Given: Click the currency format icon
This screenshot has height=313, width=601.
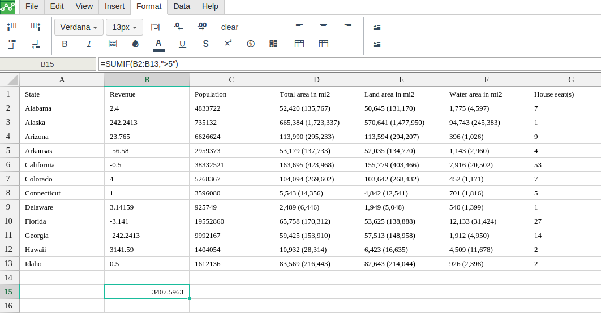Looking at the screenshot, I should (251, 44).
